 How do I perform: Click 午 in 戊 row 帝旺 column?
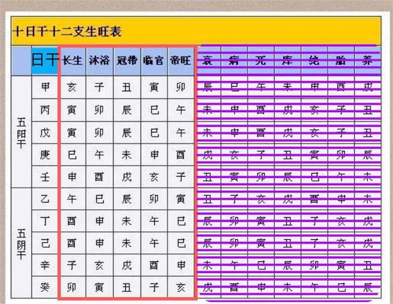[180, 133]
